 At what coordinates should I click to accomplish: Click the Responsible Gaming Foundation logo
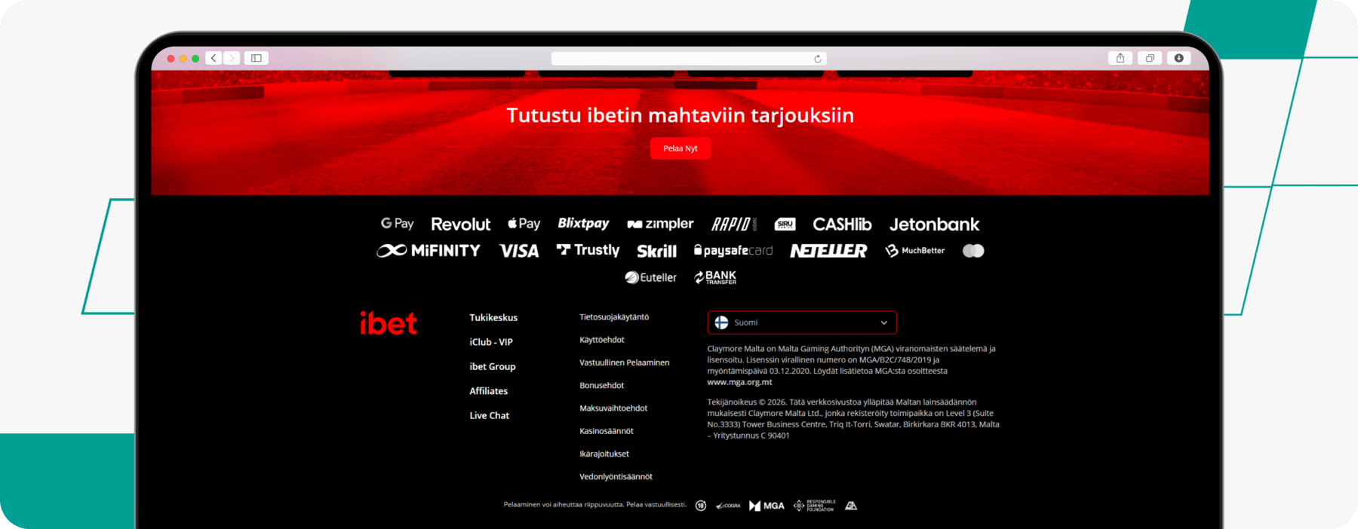pyautogui.click(x=814, y=506)
